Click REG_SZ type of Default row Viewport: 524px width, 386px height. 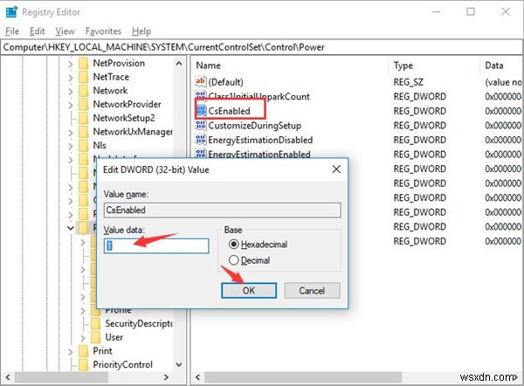[409, 82]
